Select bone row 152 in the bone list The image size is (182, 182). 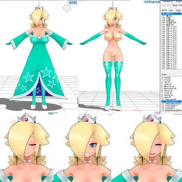pyautogui.click(x=172, y=48)
